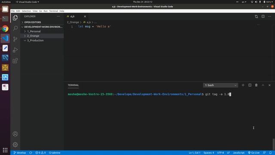Click the Open Changes icon in editor toolbar
This screenshot has width=275, height=155.
[x=257, y=16]
